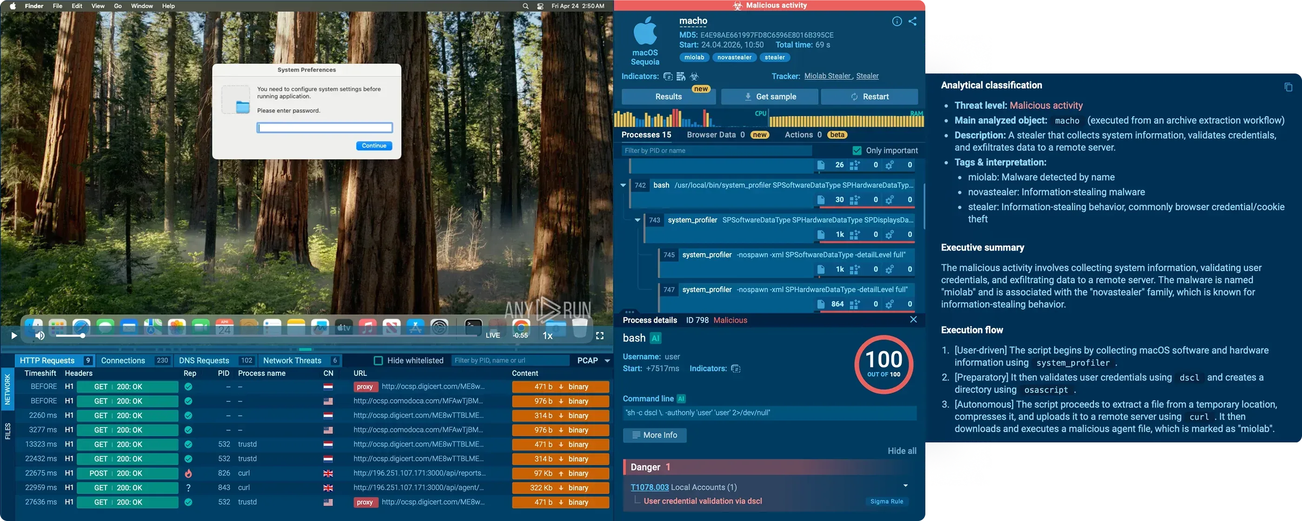Screen dimensions: 1302x521
Task: Click the novastealer tag
Action: tap(734, 57)
